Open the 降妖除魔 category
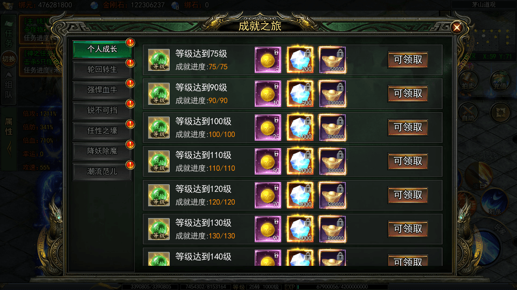The image size is (517, 290). [102, 151]
